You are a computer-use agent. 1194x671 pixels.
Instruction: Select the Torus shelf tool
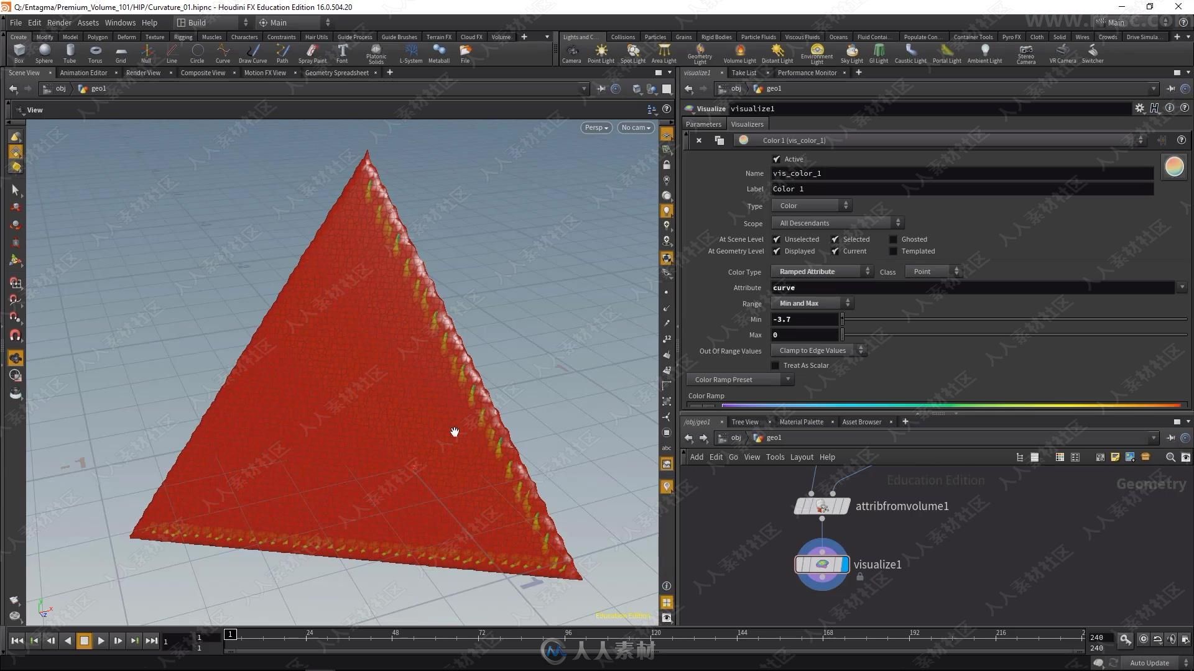pos(95,53)
